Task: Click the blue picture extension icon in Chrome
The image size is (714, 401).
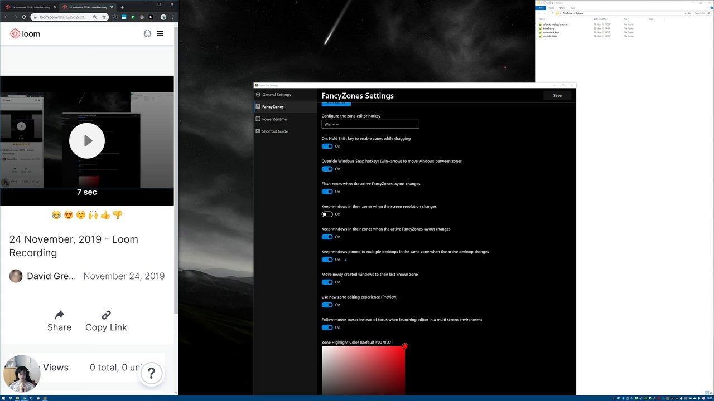Action: click(124, 17)
